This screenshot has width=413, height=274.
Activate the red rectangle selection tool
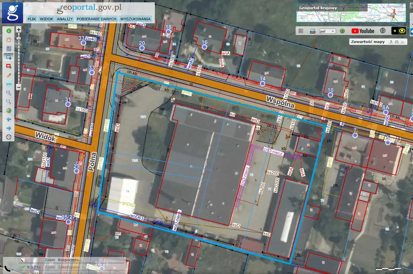coord(9,66)
